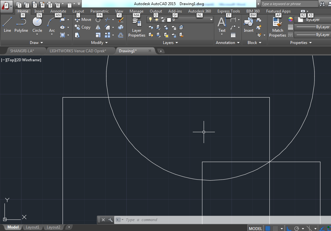Switch to SHANGRI-LA drawing tab

point(22,51)
